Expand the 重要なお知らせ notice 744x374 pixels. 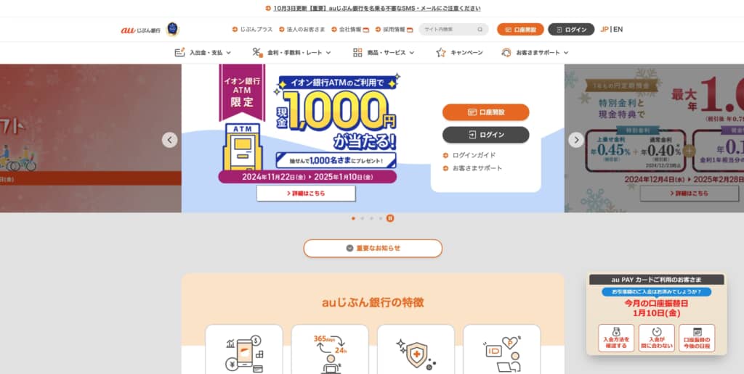point(373,248)
